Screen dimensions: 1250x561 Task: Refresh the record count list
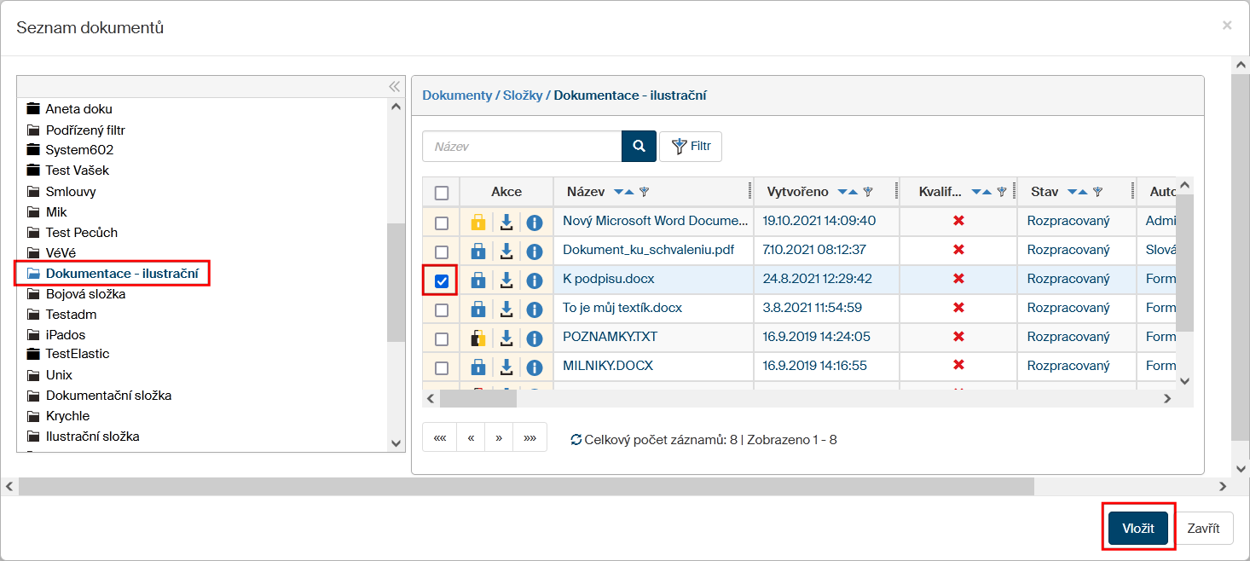point(576,440)
